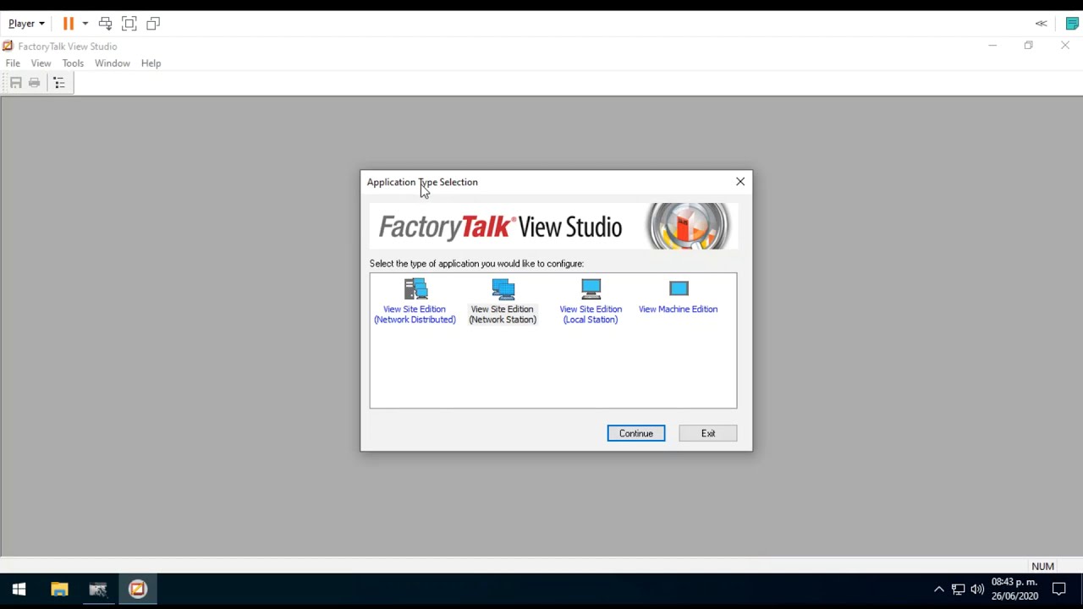Click the FactoryTalk View Studio taskbar icon

[138, 590]
